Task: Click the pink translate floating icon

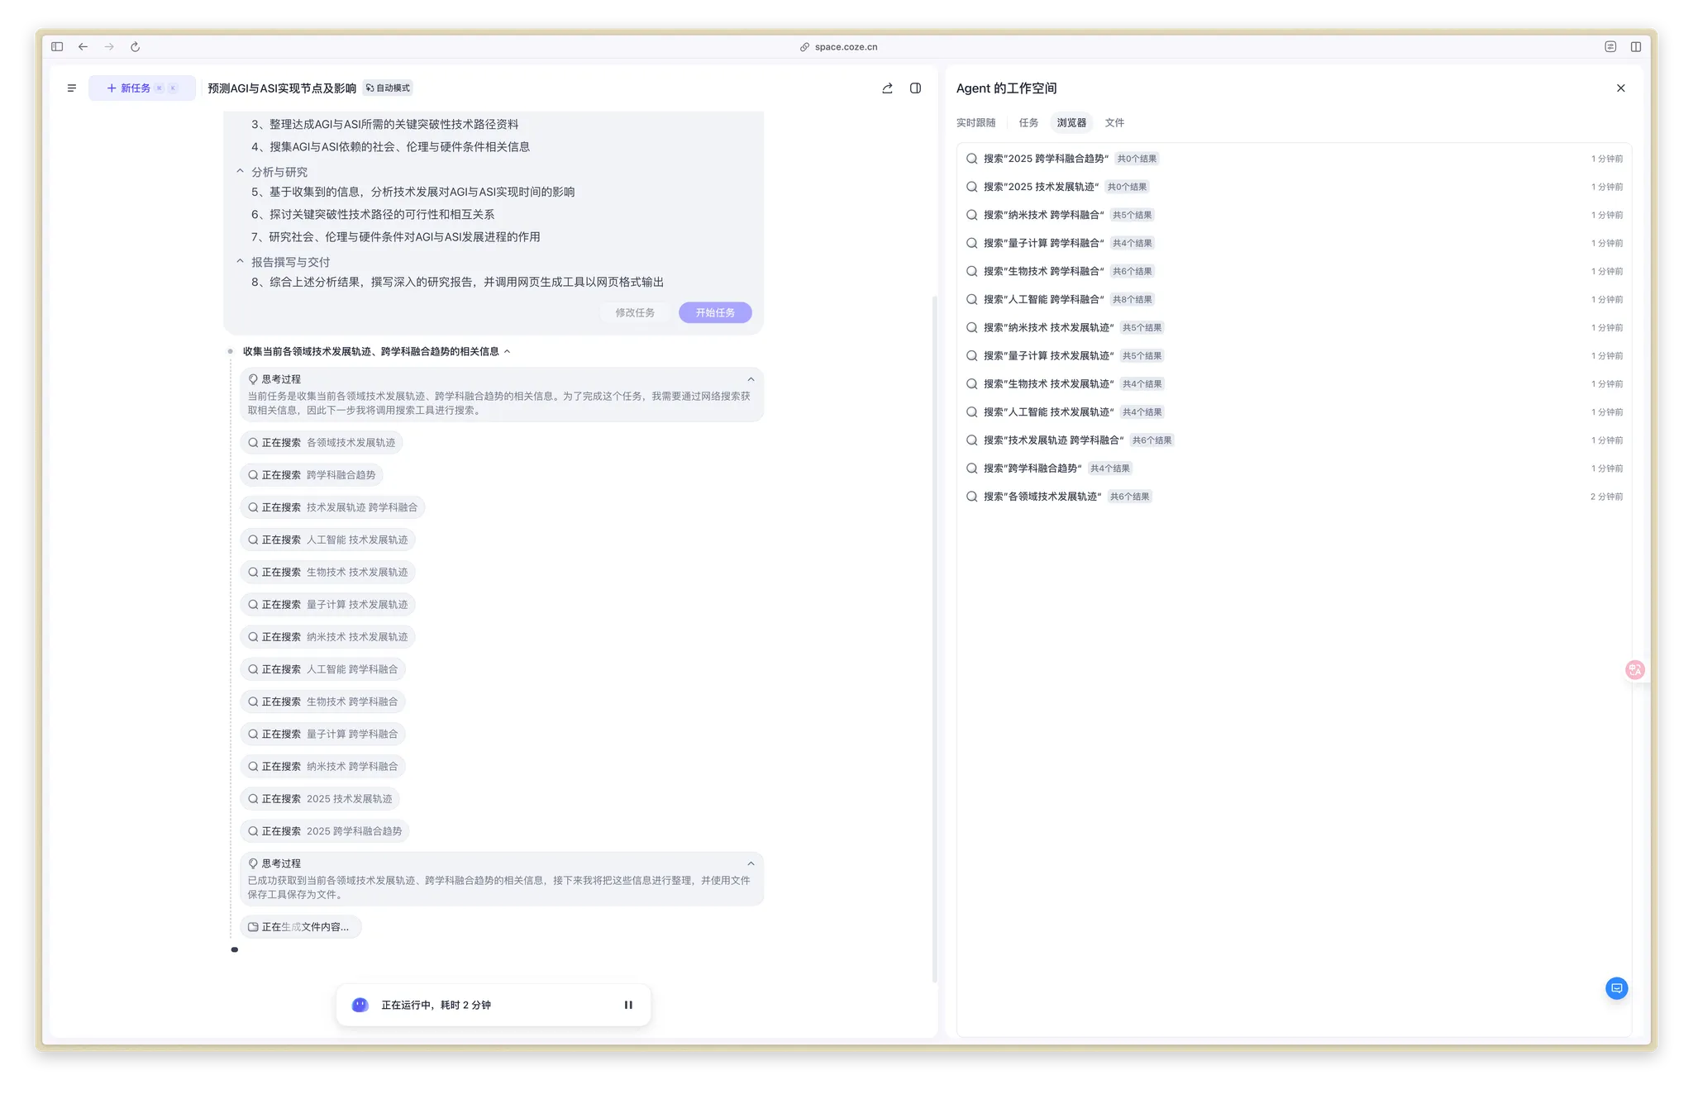Action: (1634, 670)
